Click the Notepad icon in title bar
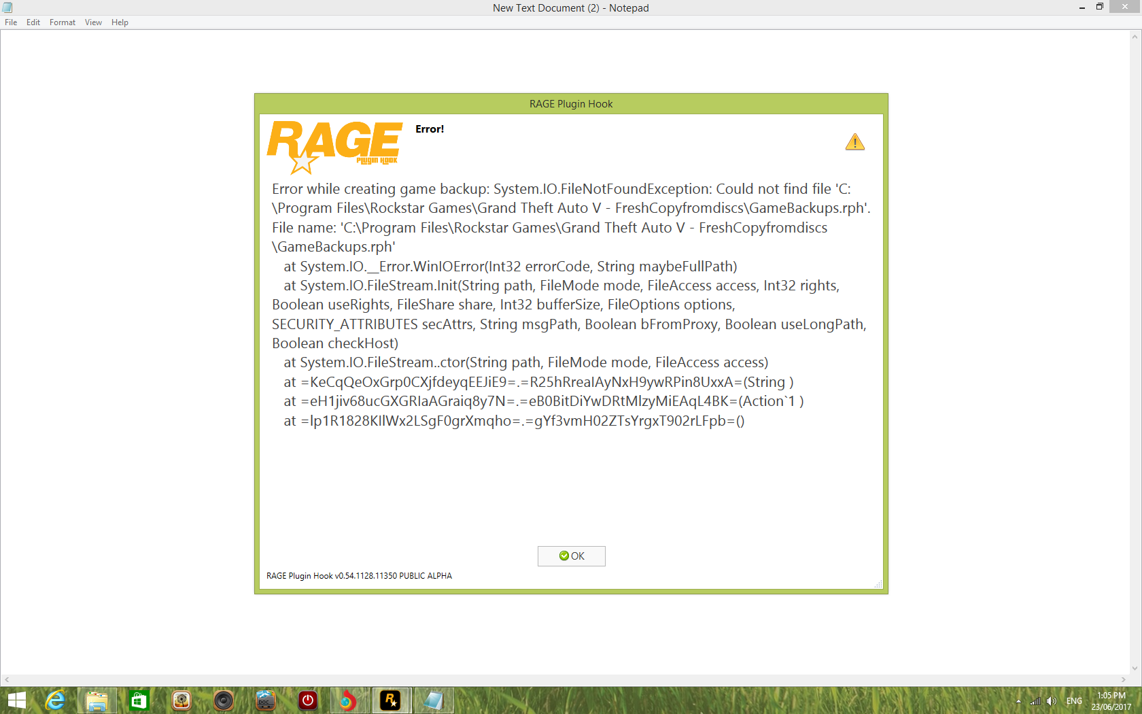 coord(7,7)
